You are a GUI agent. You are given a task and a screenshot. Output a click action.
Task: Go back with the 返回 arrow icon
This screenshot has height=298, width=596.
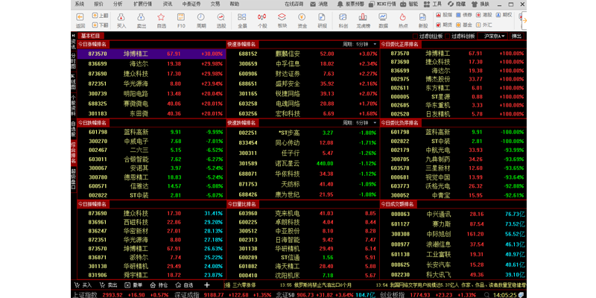80,17
